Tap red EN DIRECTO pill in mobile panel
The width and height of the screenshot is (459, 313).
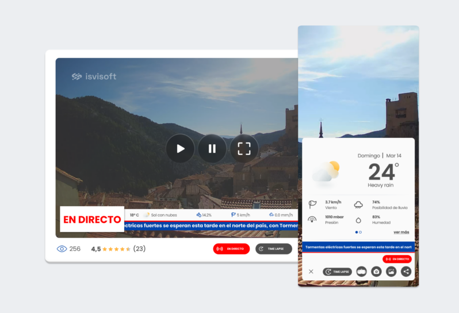(397, 259)
